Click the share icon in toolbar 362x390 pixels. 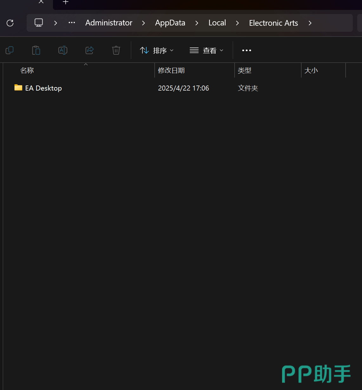tap(89, 50)
